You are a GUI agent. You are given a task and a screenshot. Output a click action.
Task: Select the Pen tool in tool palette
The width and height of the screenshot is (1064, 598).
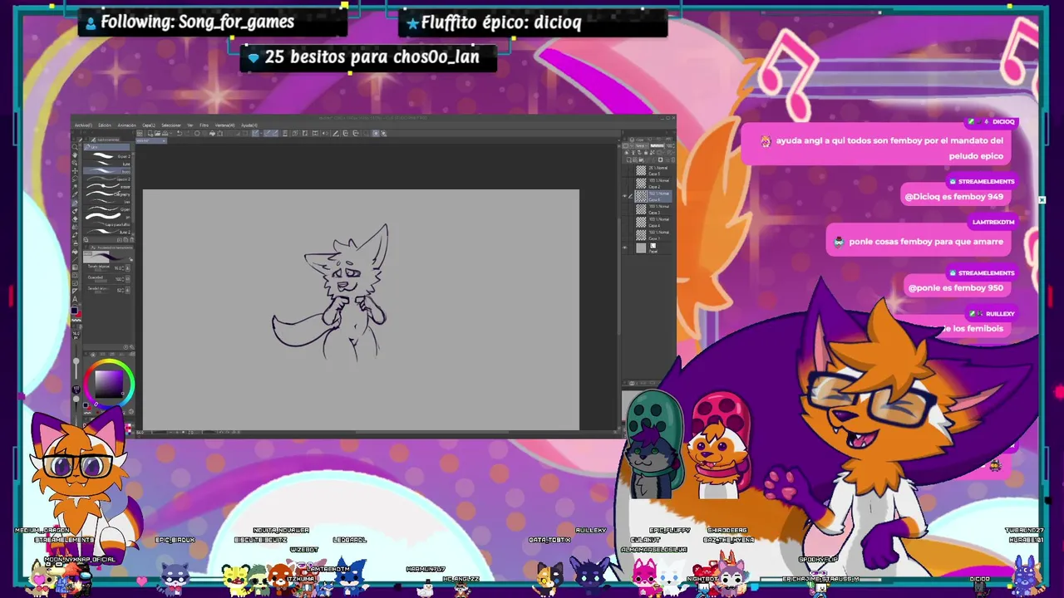pos(75,203)
